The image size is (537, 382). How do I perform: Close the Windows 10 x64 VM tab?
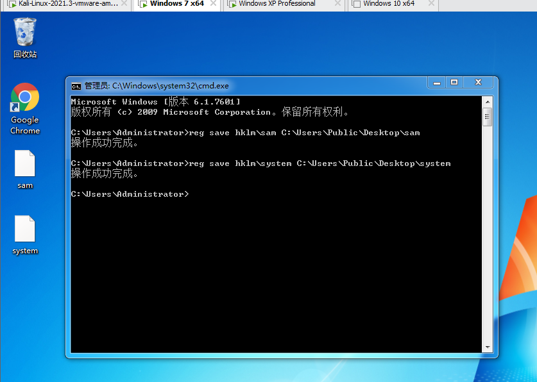[432, 4]
